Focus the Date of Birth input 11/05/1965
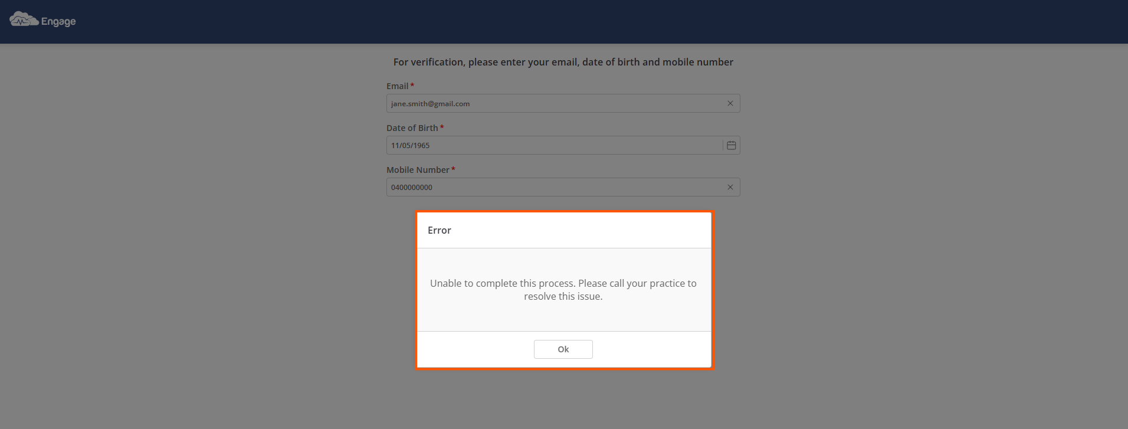 [x=555, y=145]
